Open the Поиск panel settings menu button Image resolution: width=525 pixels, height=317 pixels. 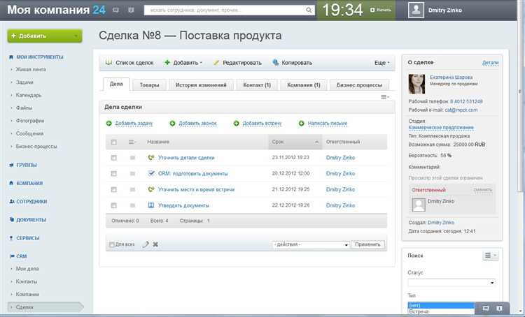click(x=491, y=256)
